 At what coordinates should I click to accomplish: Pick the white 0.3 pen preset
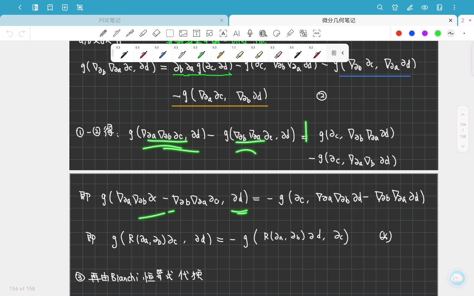182,53
